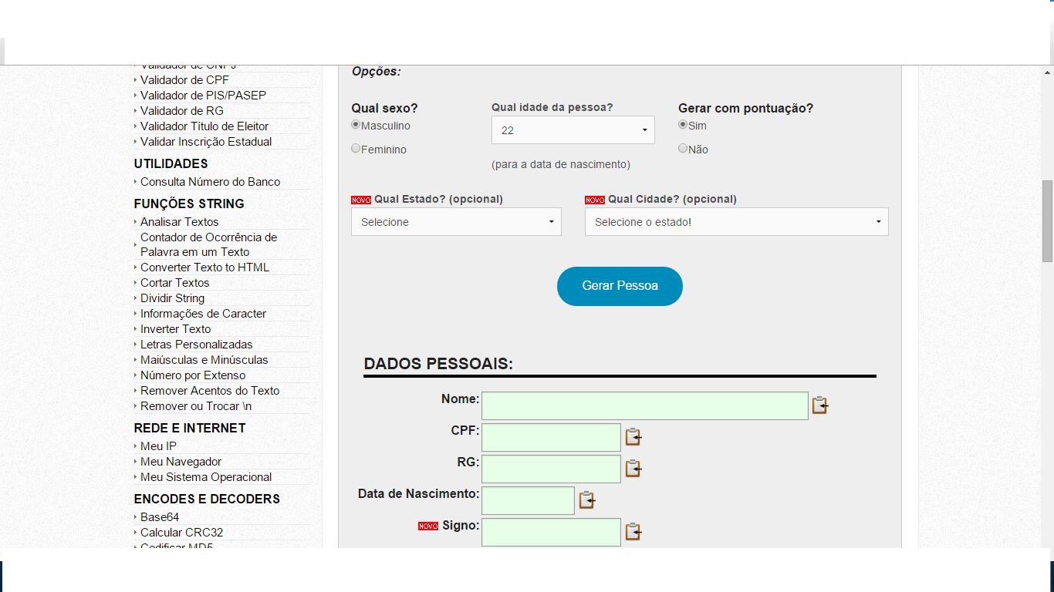This screenshot has height=592, width=1054.
Task: Copy Data de Nascimento with its clipboard icon
Action: (x=586, y=500)
